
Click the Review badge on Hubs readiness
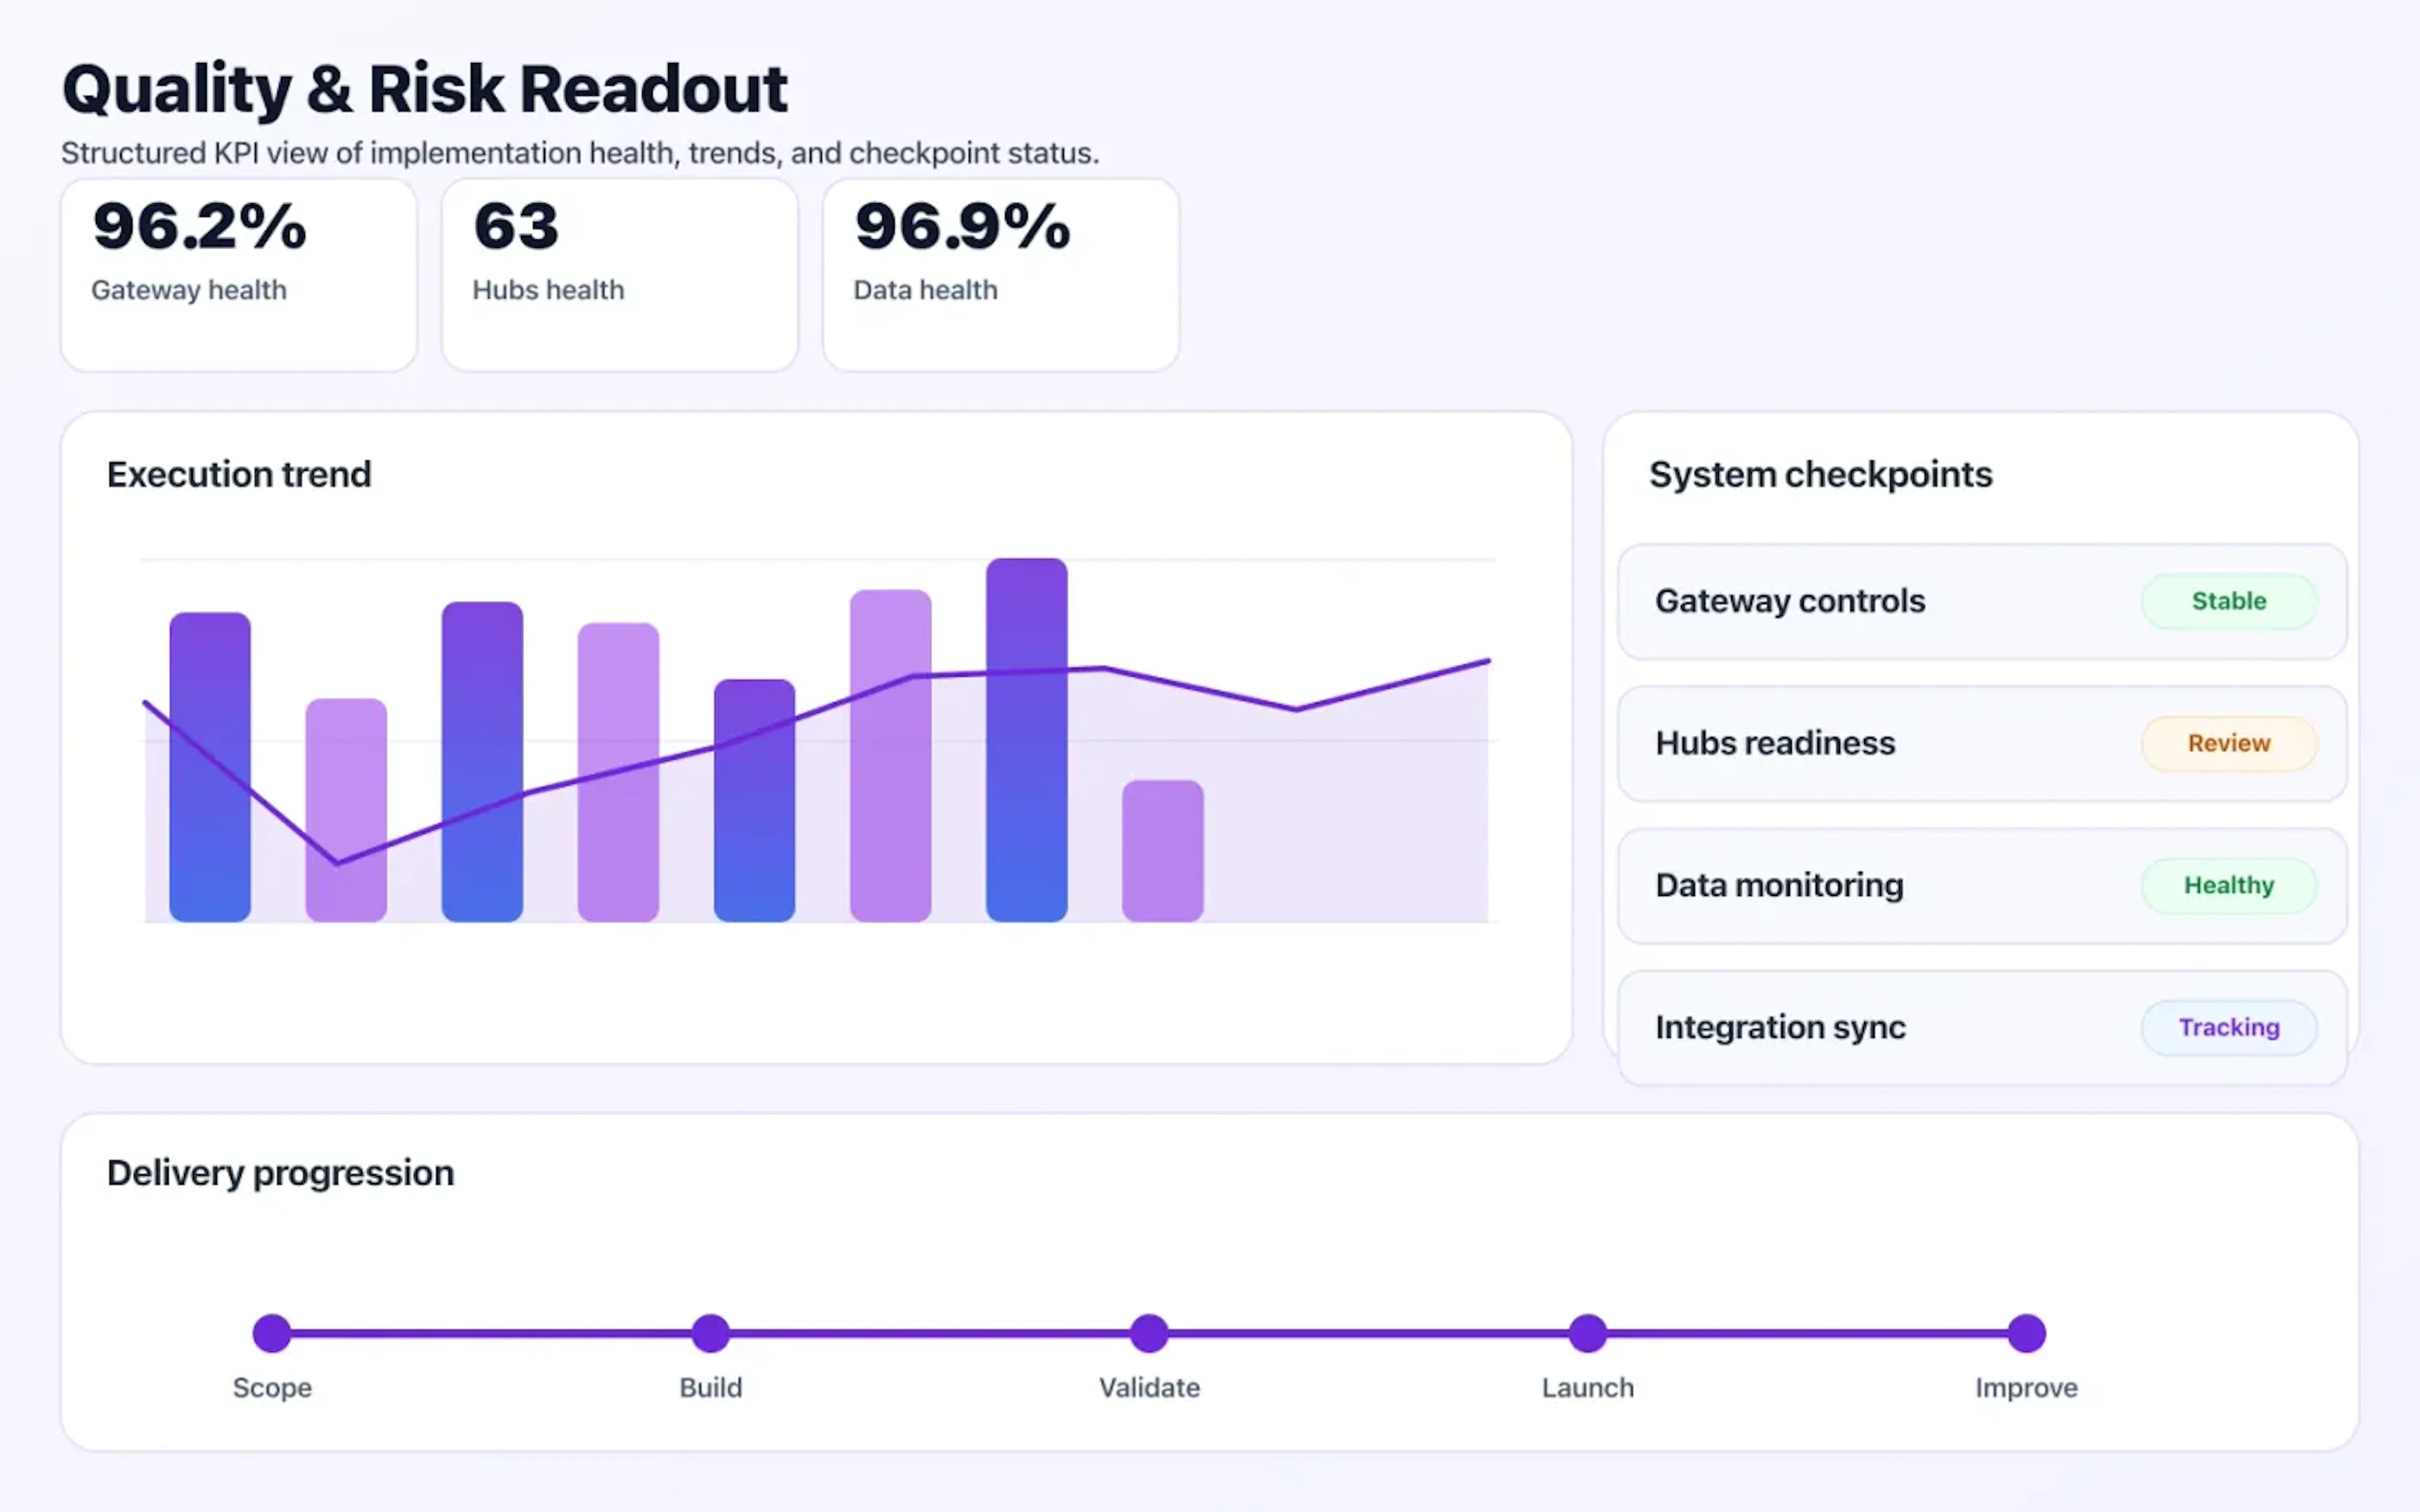tap(2228, 743)
